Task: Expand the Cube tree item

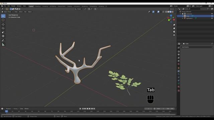Action: click(183, 16)
